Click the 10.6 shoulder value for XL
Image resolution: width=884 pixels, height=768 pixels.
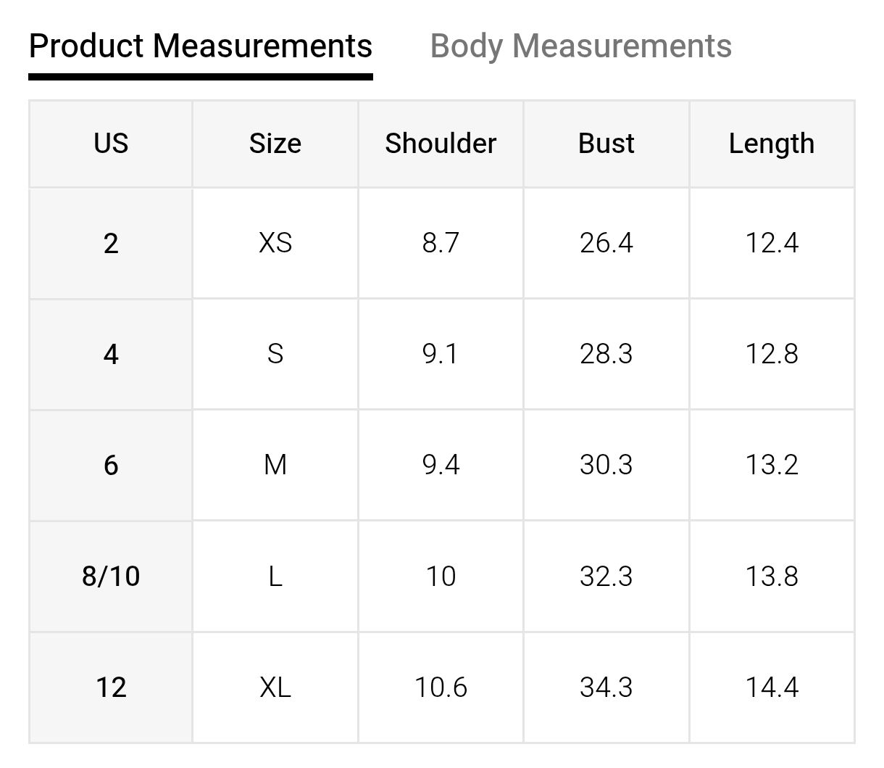441,687
